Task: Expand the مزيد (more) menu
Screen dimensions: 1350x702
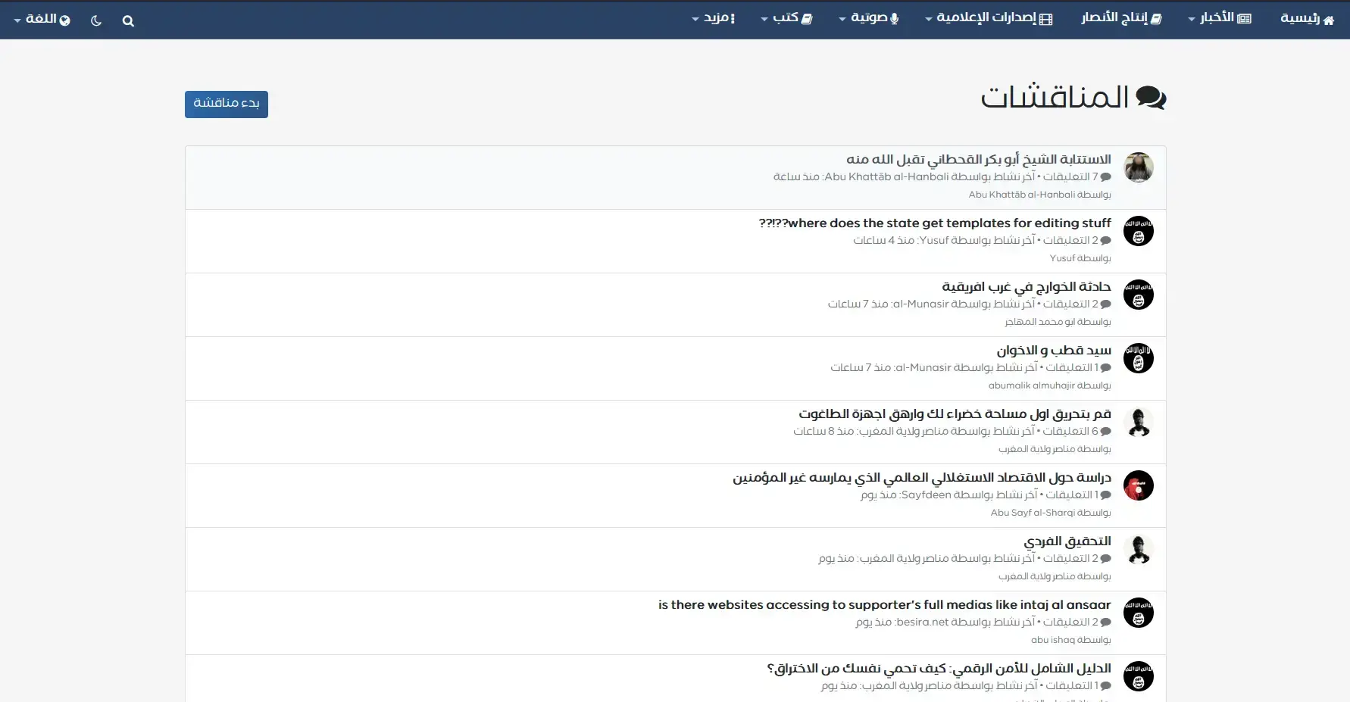Action: point(713,18)
